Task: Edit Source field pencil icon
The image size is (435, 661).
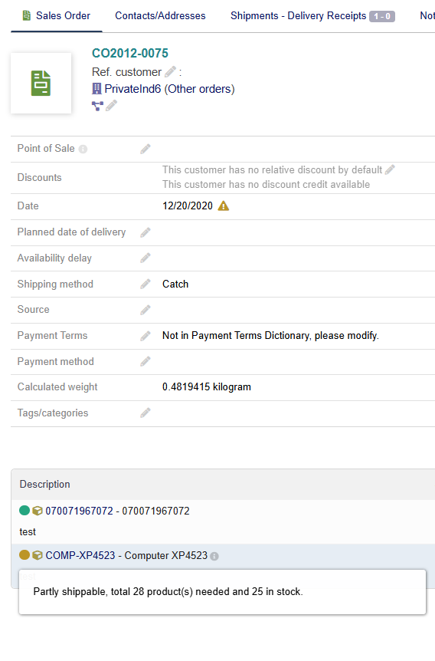Action: point(146,310)
